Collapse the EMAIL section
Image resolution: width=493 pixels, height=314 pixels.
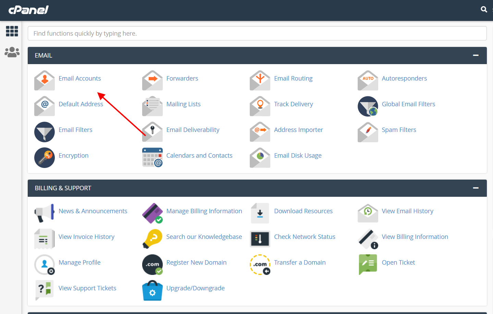[x=476, y=55]
